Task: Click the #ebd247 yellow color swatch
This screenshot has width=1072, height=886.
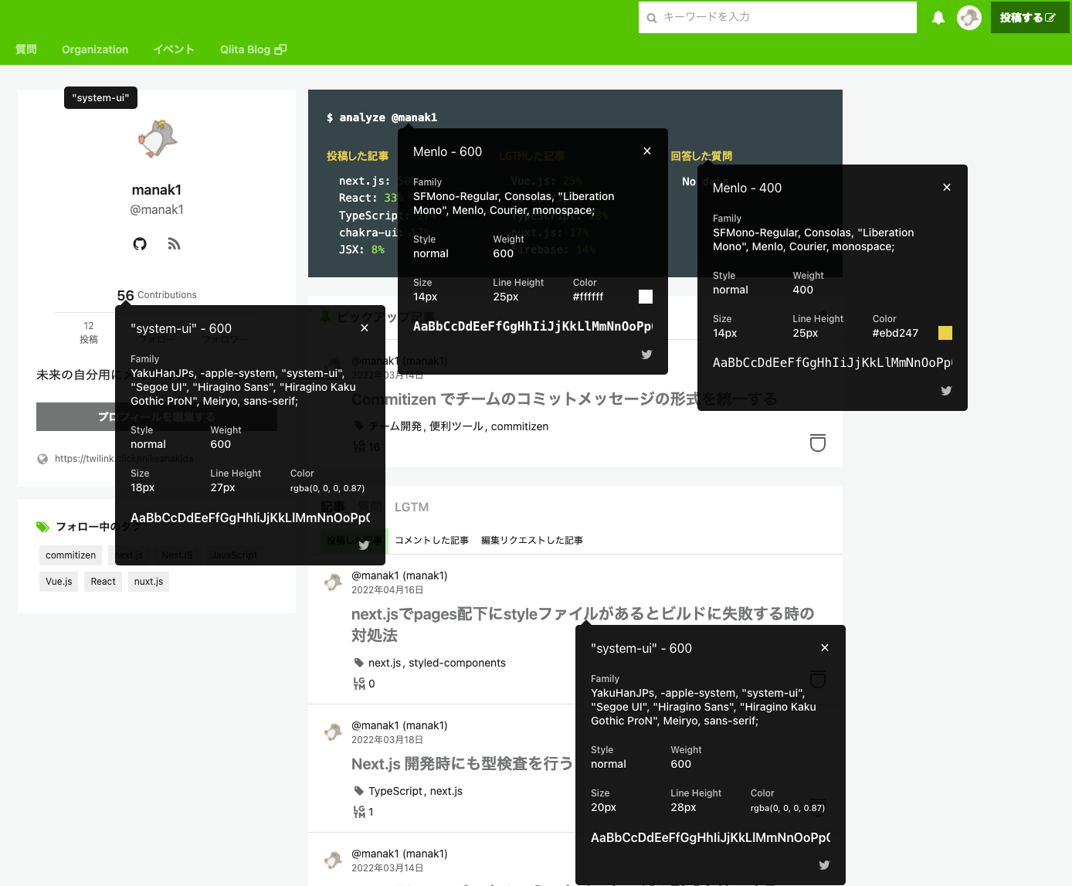Action: (945, 333)
